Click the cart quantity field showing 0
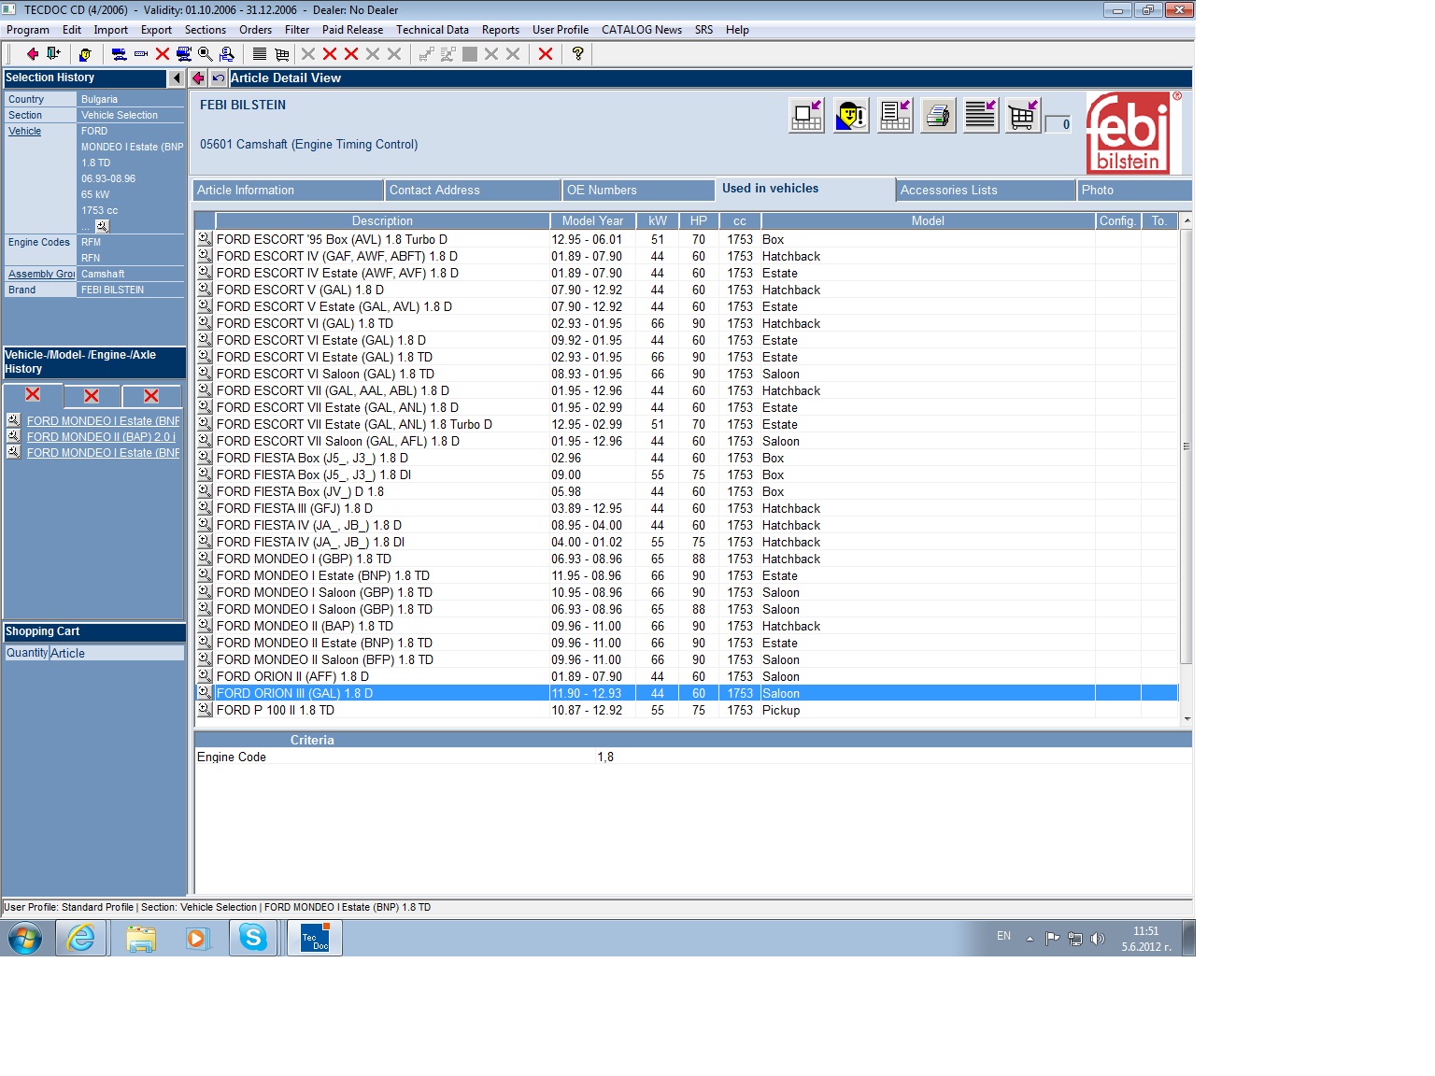Viewport: 1435px width, 1076px height. [1058, 124]
